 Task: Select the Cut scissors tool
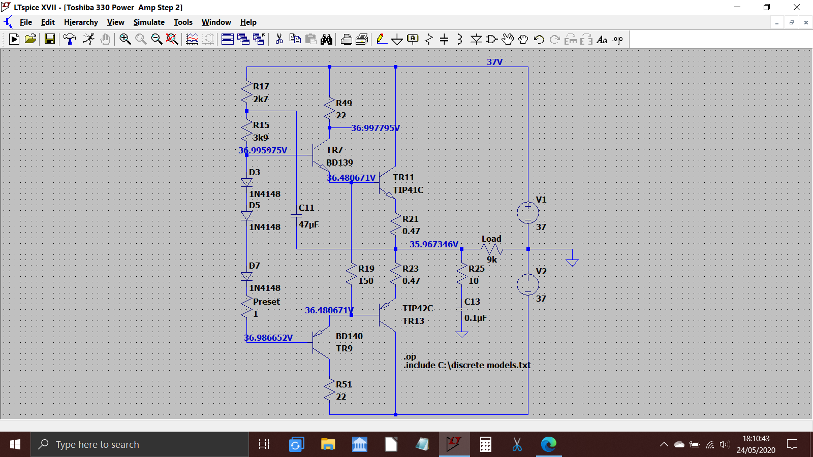click(x=279, y=39)
